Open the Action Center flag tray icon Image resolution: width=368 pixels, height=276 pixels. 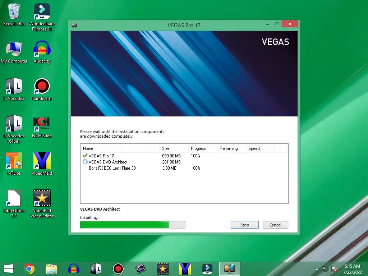click(x=334, y=269)
